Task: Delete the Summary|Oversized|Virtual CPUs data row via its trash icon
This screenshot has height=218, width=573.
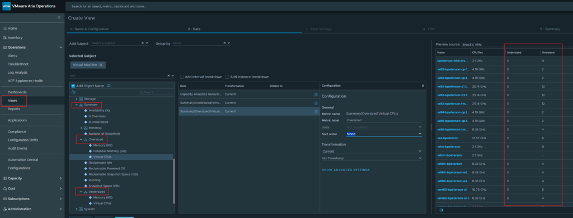Action: pyautogui.click(x=316, y=112)
